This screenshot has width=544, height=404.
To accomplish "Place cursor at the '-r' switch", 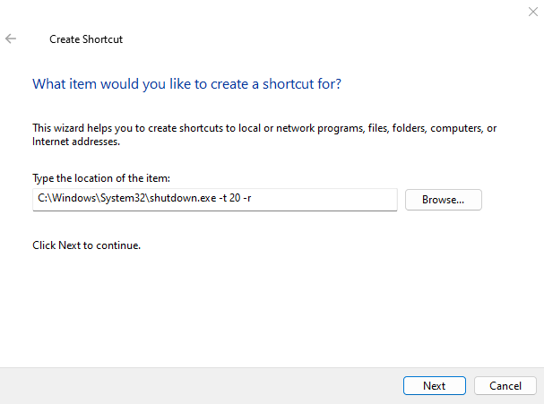I will (247, 198).
